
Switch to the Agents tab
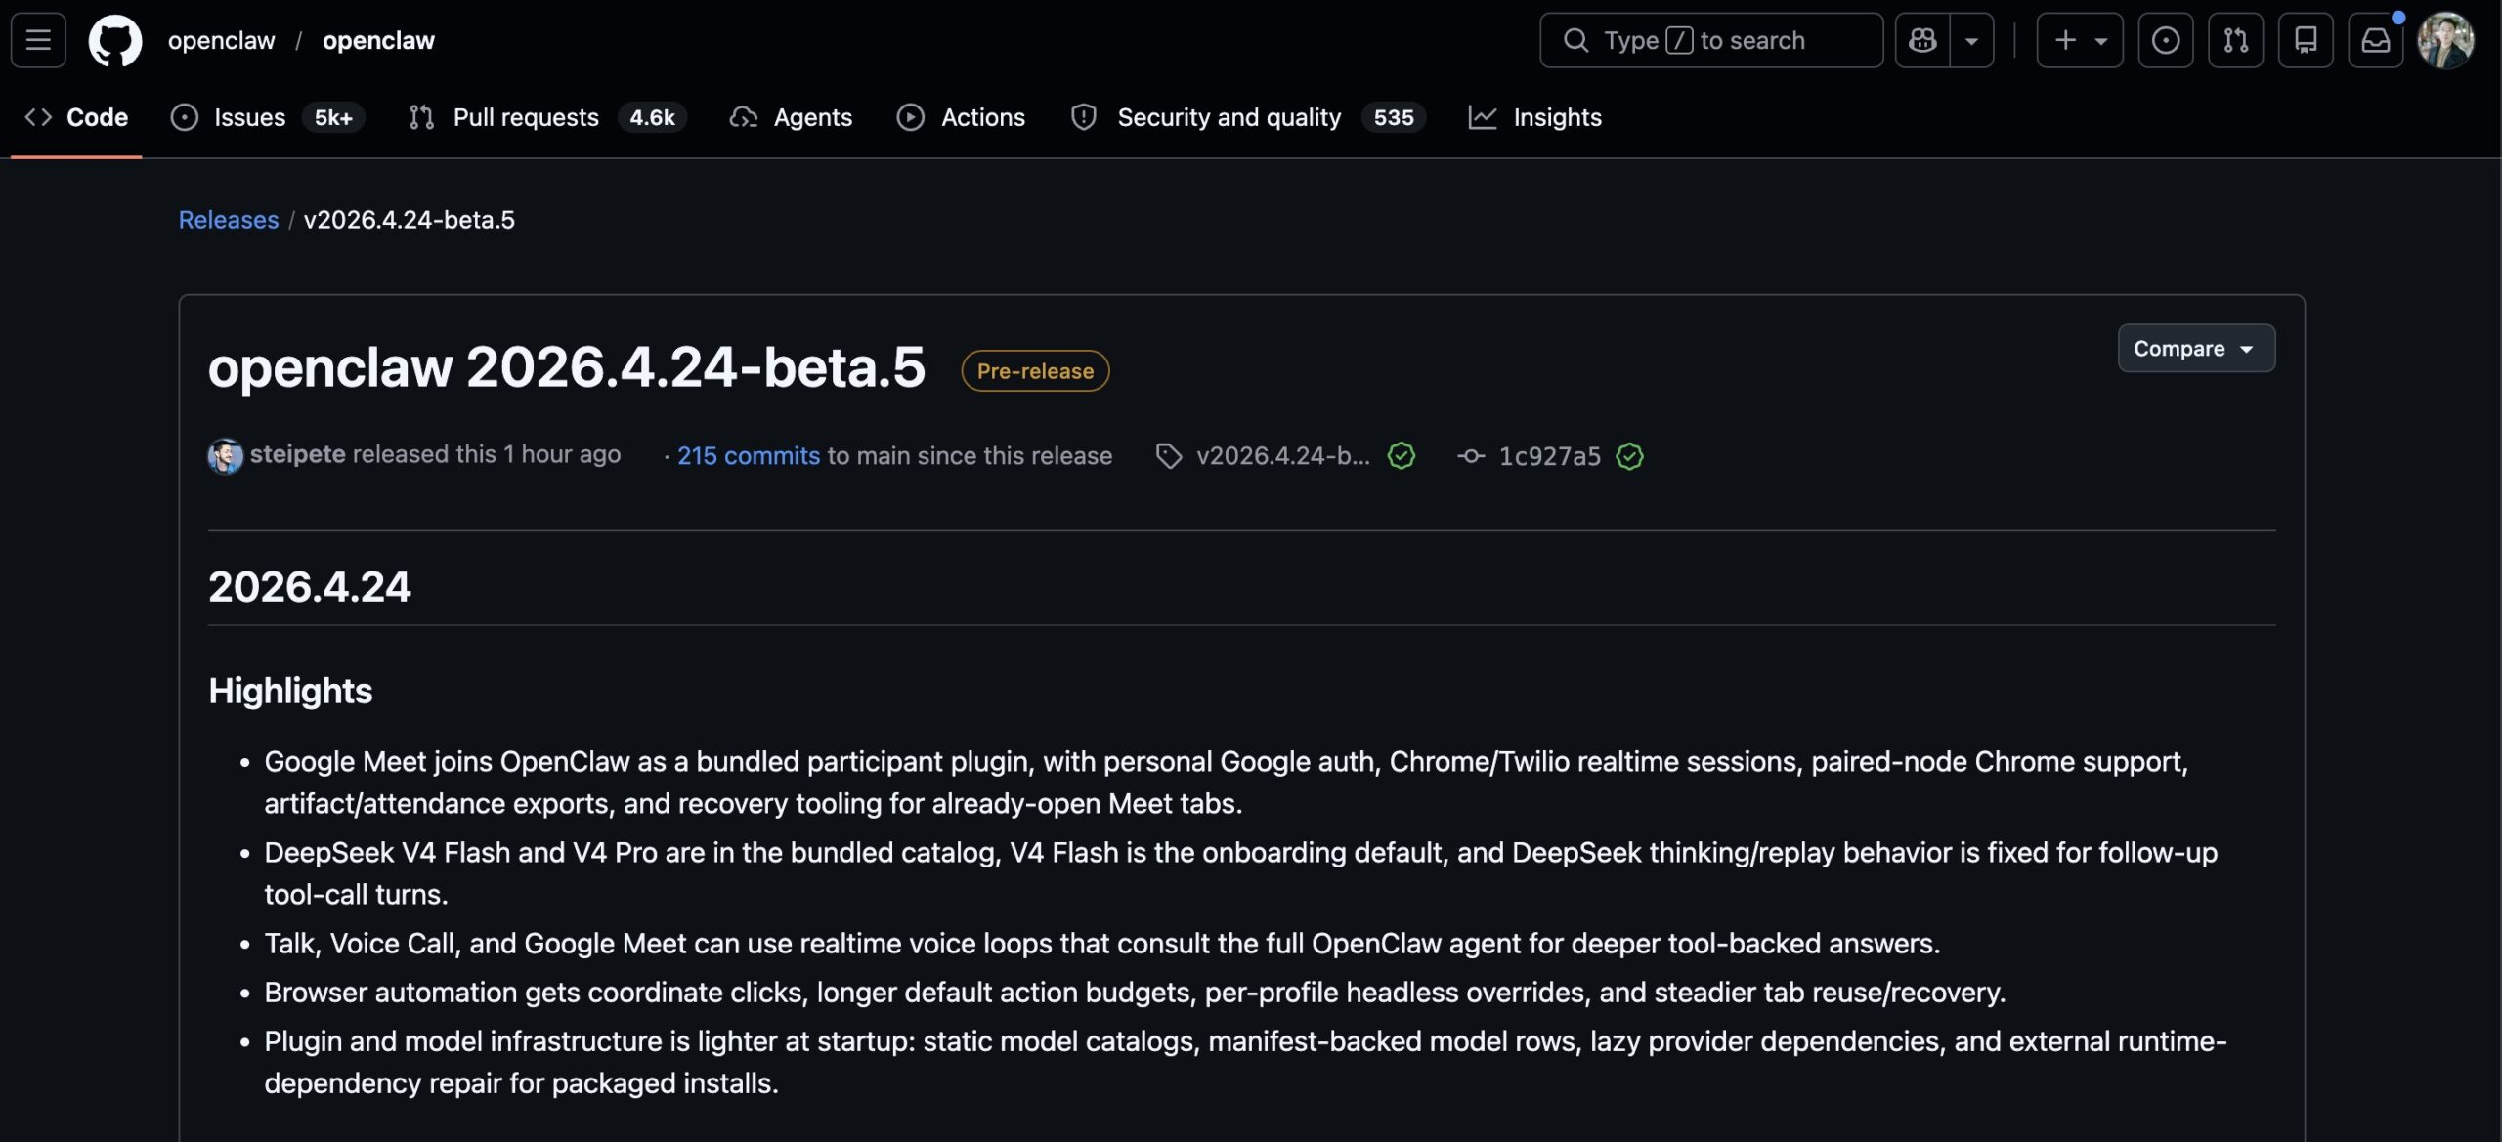[x=792, y=117]
